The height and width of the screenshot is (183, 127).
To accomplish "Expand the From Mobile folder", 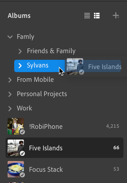I will [10, 80].
